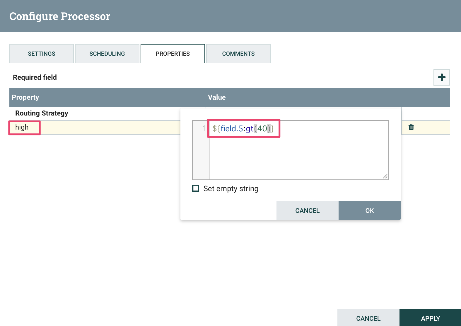Click line number 1 in editor gutter
461x326 pixels.
click(x=204, y=128)
